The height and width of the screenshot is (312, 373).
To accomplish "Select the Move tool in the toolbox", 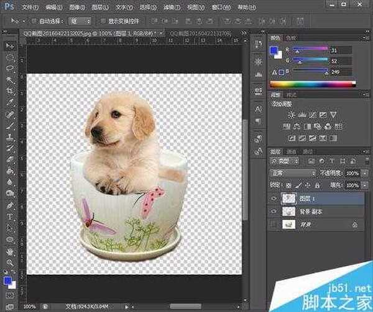I will coord(10,46).
